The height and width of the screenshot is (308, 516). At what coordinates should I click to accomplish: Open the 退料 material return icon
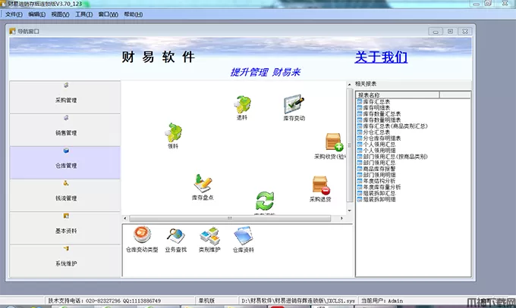[x=242, y=107]
